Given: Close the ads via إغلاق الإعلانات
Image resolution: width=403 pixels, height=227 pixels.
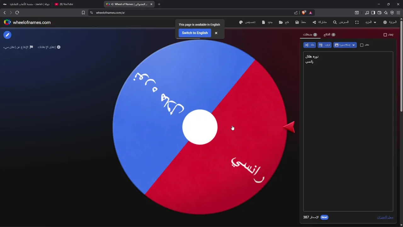Looking at the screenshot, I should [49, 47].
